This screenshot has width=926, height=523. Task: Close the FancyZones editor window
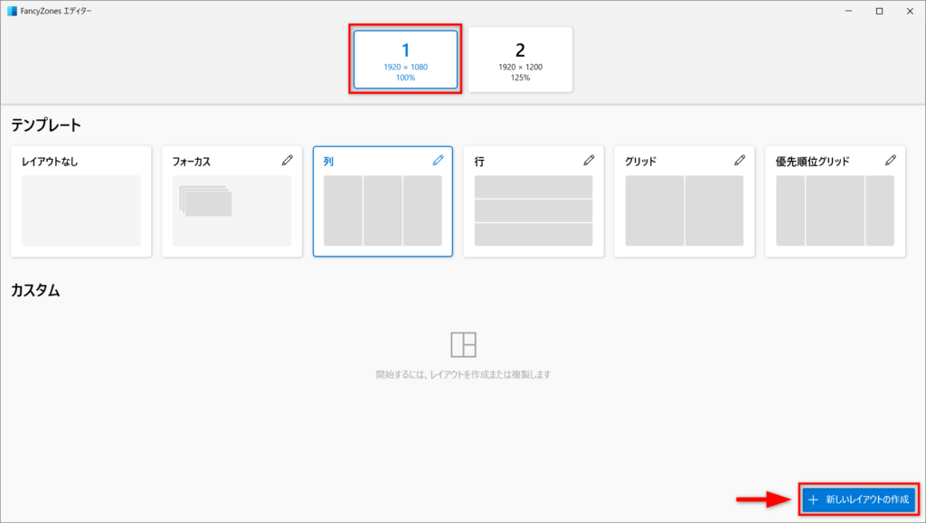pyautogui.click(x=910, y=11)
